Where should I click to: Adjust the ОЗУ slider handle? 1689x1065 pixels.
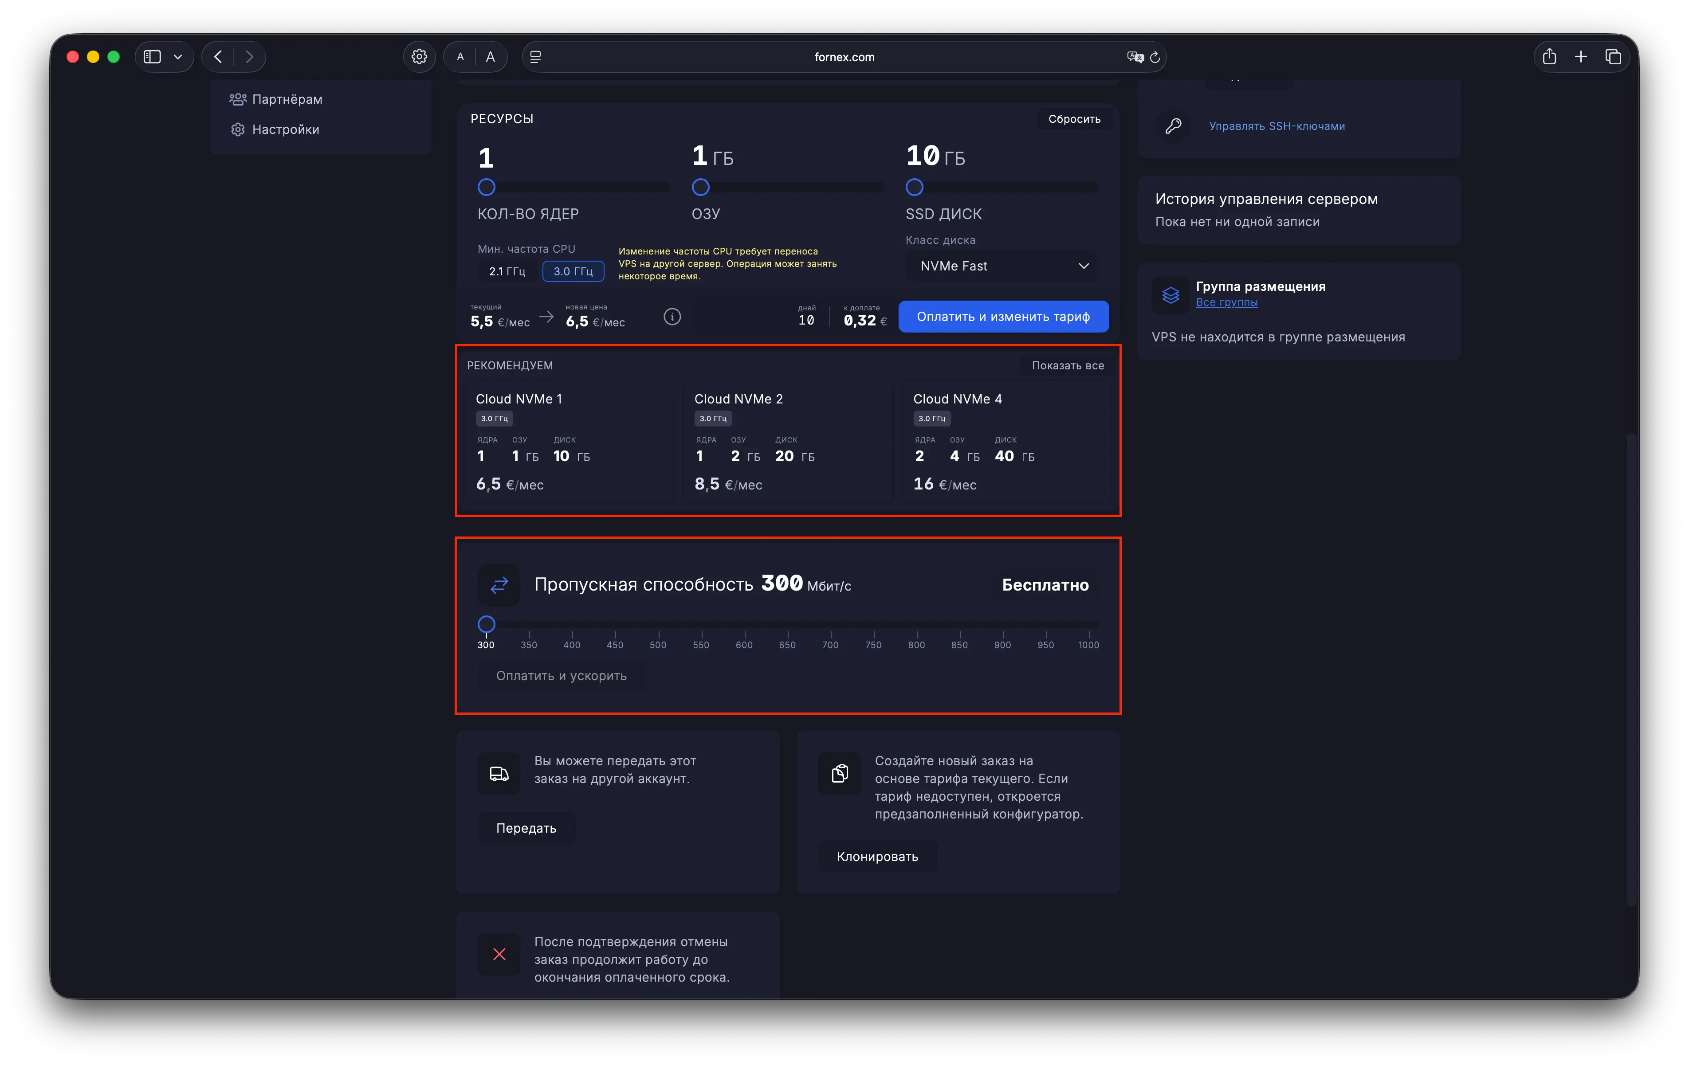point(700,187)
